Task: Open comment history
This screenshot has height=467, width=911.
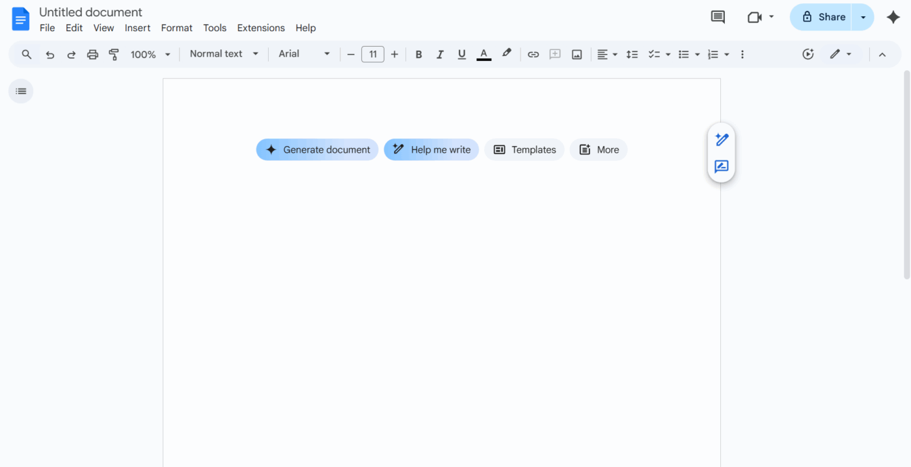Action: pyautogui.click(x=718, y=17)
